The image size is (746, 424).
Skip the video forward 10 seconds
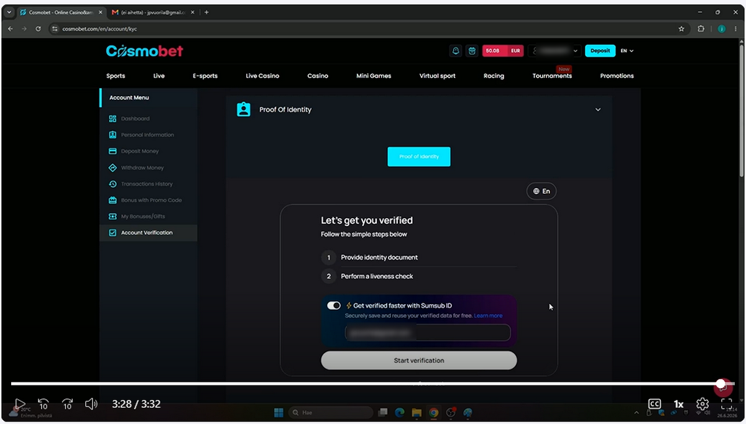tap(68, 404)
